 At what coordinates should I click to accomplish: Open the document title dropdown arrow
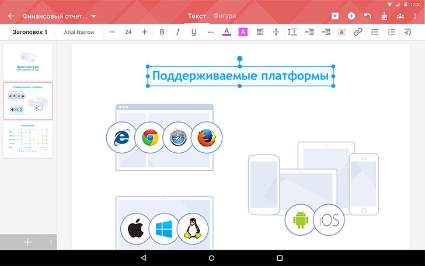94,16
